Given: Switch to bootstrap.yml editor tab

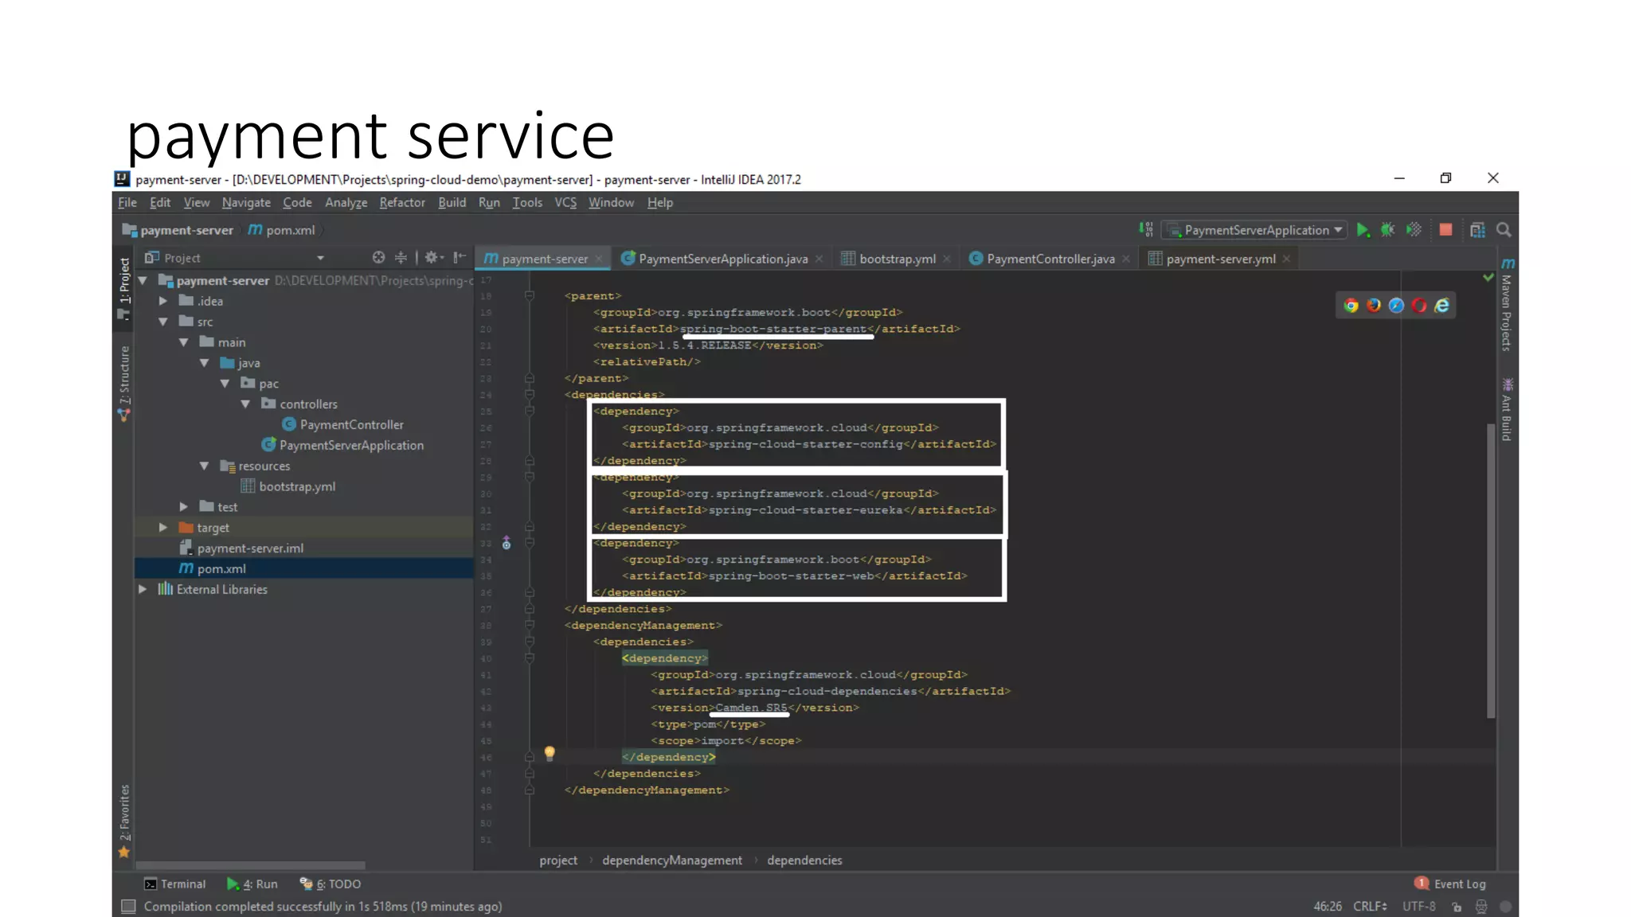Looking at the screenshot, I should point(897,259).
